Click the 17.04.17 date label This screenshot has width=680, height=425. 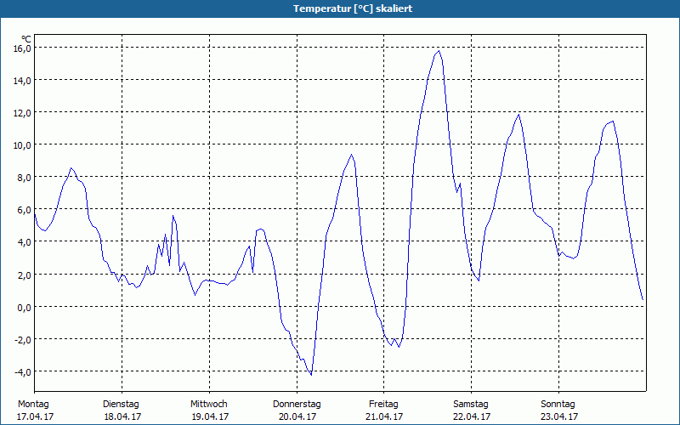point(35,416)
